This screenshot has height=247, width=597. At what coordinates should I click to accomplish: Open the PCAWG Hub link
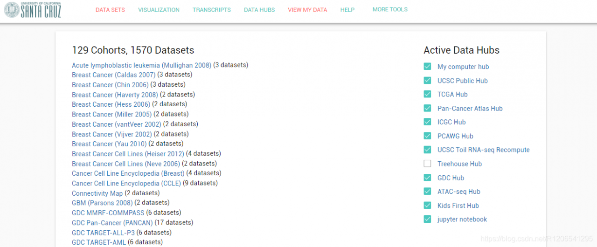[x=455, y=136]
